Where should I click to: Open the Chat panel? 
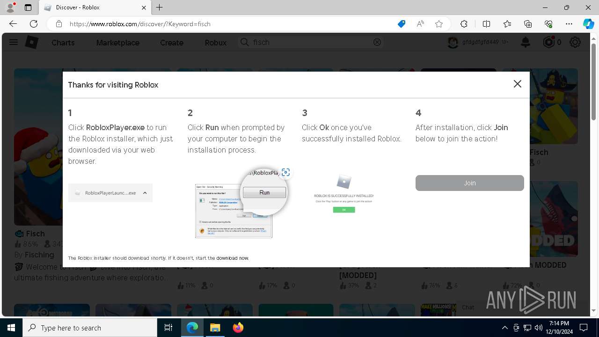point(468,308)
